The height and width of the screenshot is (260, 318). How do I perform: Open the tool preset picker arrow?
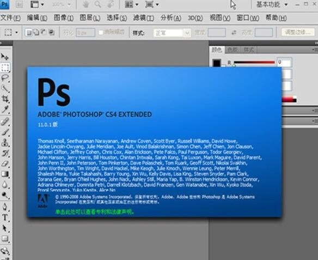pyautogui.click(x=17, y=33)
